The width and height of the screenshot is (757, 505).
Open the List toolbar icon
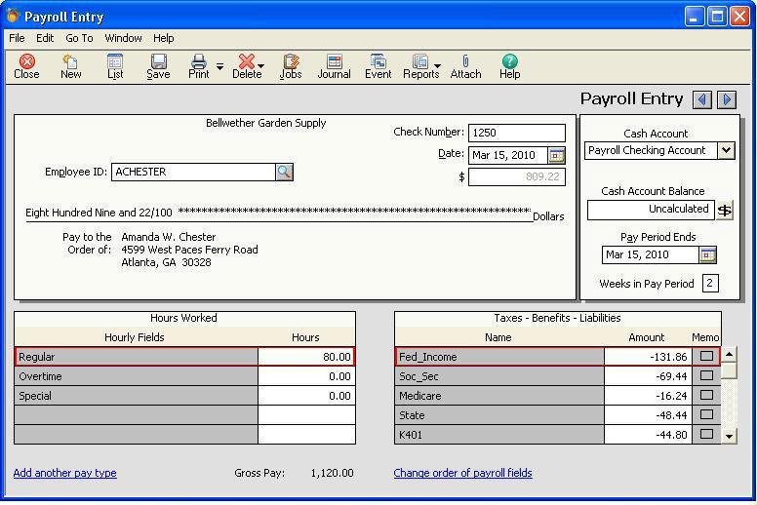point(115,66)
